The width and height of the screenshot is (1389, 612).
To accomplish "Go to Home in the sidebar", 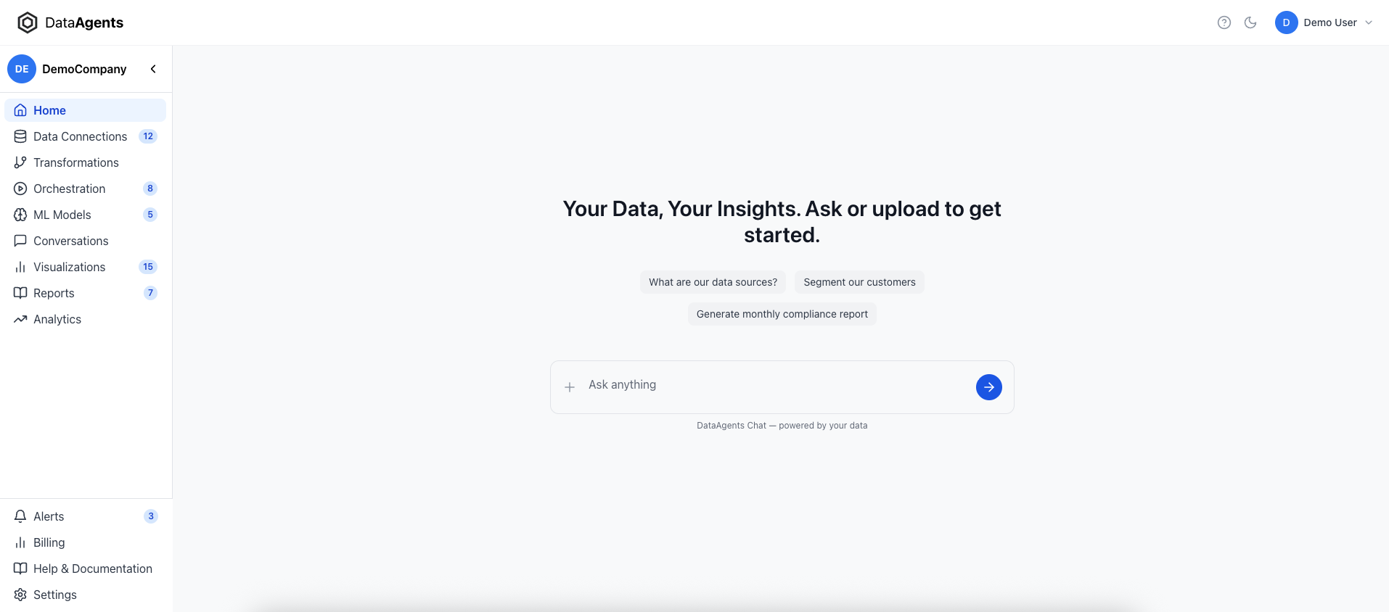I will pos(49,110).
